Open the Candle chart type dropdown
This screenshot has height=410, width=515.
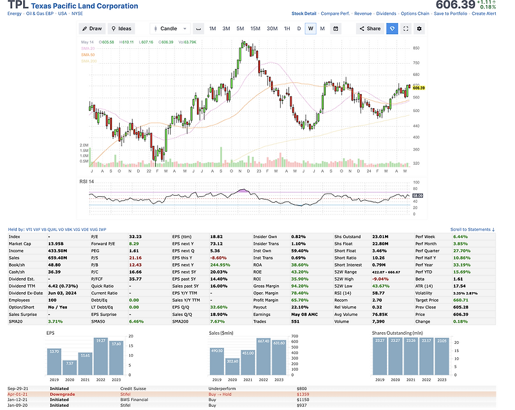pos(170,28)
